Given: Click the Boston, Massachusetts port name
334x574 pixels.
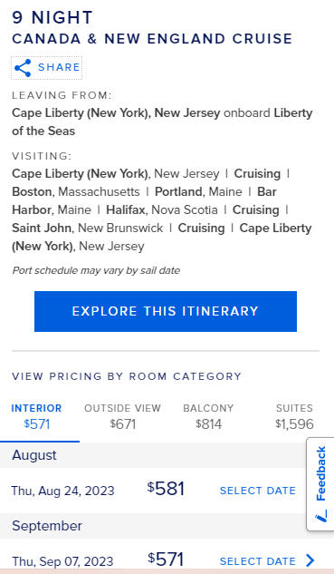Looking at the screenshot, I should click(x=76, y=192).
